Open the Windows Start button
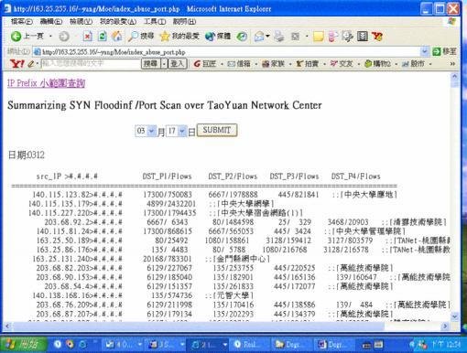This screenshot has width=467, height=353. (24, 345)
